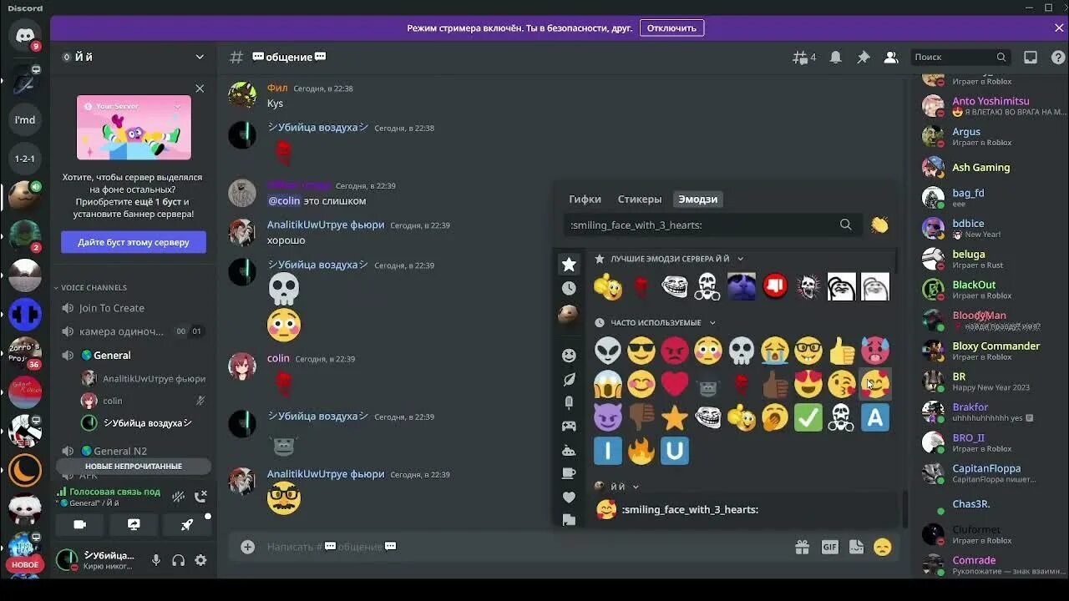Open the inbox icon
The height and width of the screenshot is (601, 1069).
(x=1031, y=57)
